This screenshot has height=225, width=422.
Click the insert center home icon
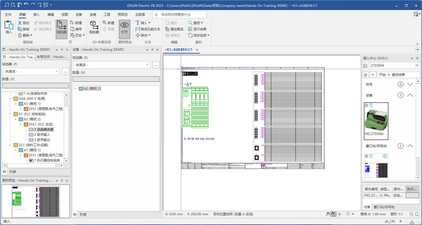pyautogui.click(x=366, y=75)
